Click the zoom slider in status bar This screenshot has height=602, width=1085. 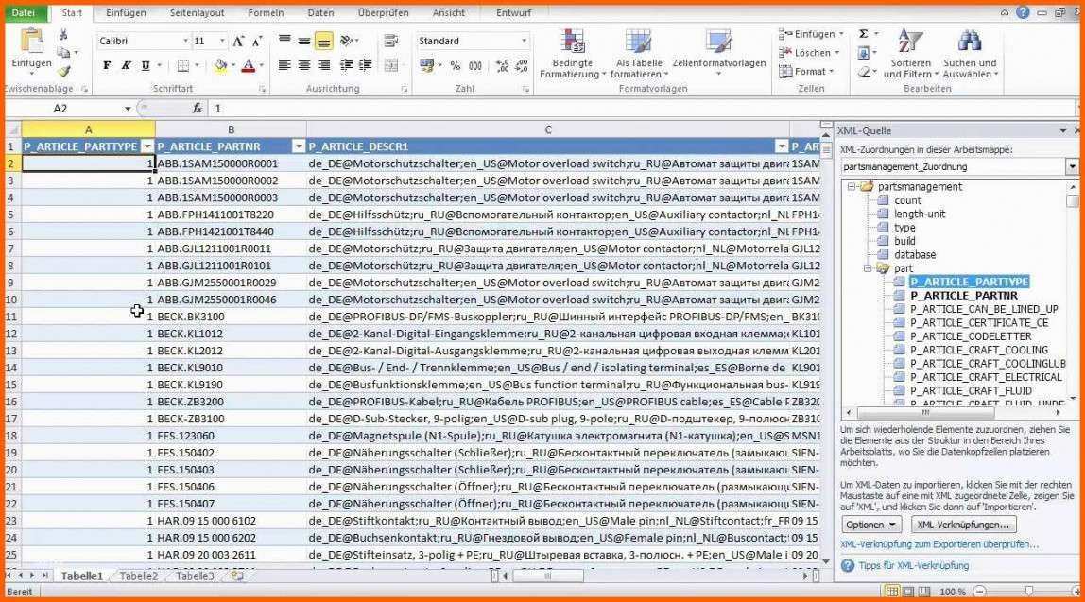[1028, 592]
